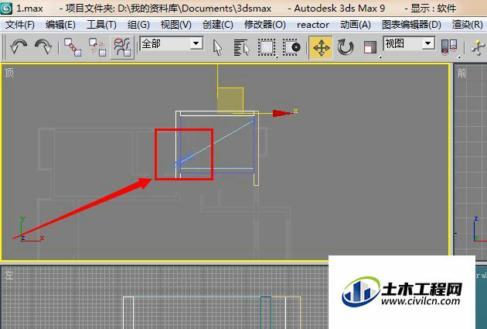Open the selection filter 全部 dropdown
This screenshot has width=487, height=329.
tap(172, 43)
